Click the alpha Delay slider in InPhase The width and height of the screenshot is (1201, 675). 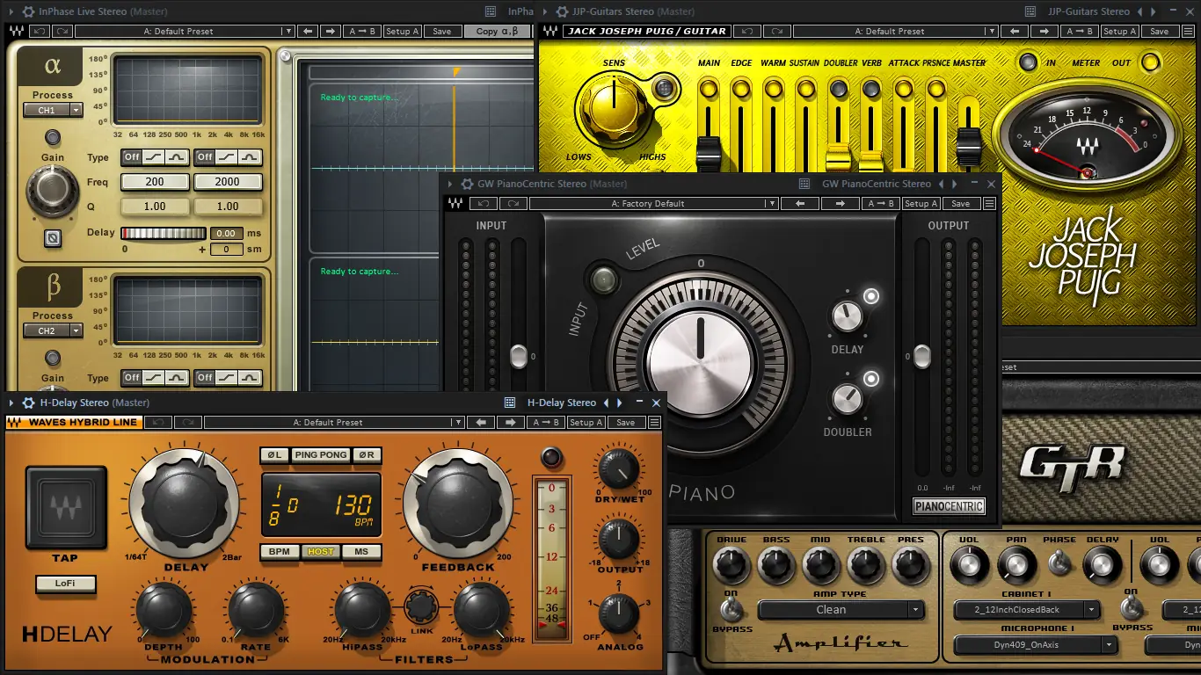164,233
